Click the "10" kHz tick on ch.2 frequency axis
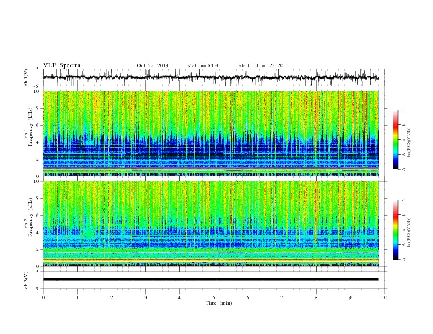 (37, 181)
